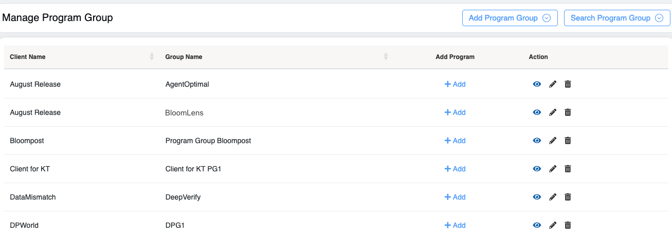This screenshot has height=236, width=672.
Task: Add program to Program Group Bloompost
Action: coord(455,141)
